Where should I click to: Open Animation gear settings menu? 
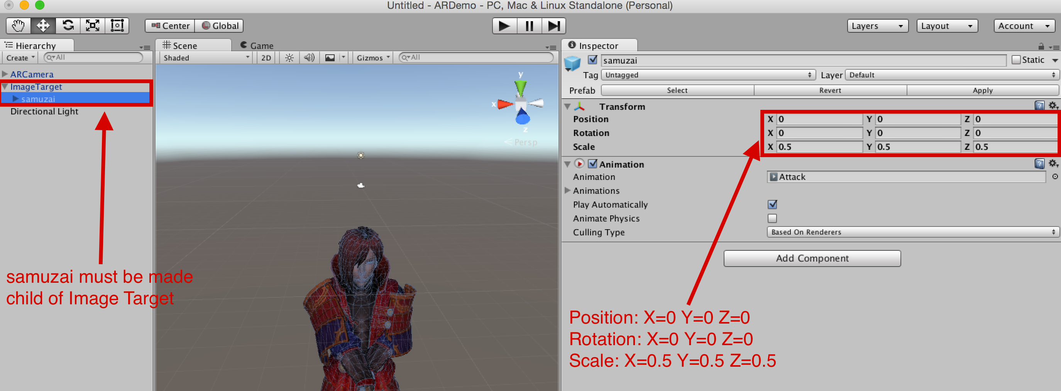point(1053,164)
